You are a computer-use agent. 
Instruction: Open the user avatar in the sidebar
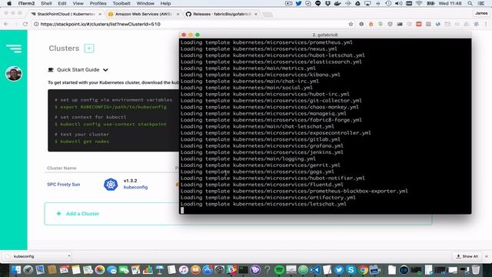pos(14,74)
